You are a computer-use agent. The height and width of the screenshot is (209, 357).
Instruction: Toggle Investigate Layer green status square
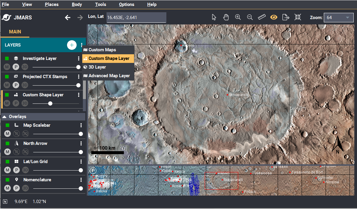pos(7,58)
